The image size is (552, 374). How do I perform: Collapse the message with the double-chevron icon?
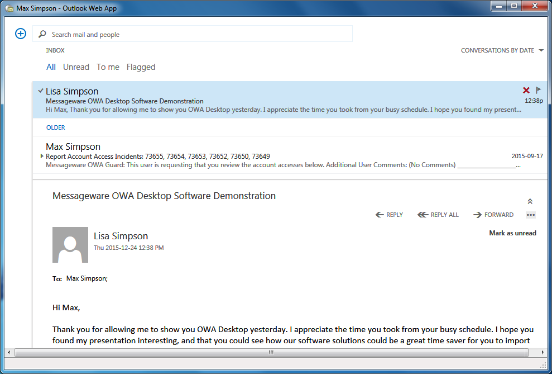coord(529,201)
